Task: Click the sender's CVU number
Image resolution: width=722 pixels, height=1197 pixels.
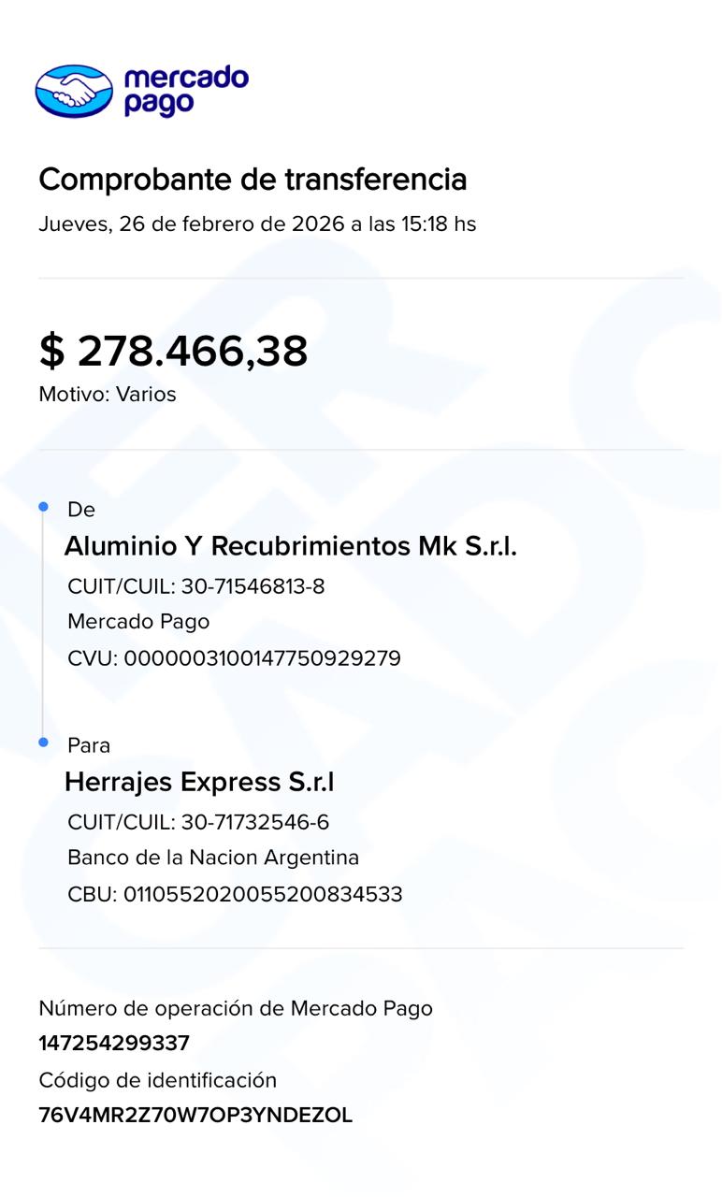Action: 262,658
